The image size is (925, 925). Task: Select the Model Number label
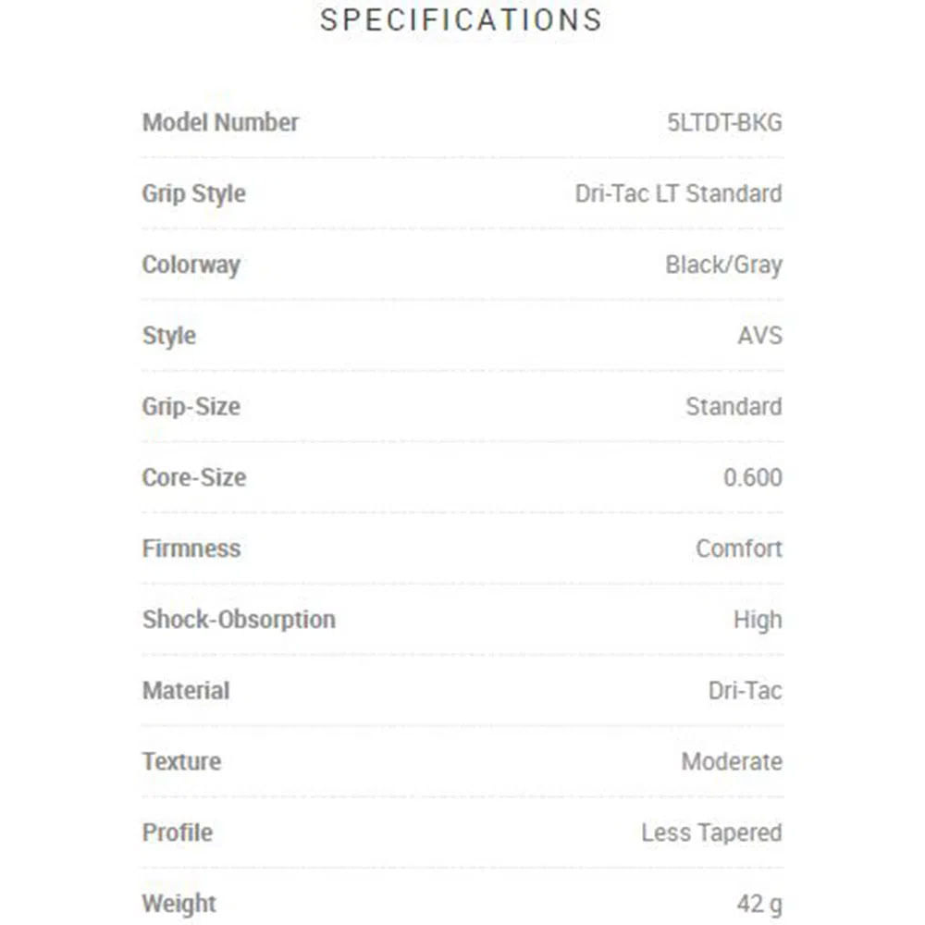[220, 123]
